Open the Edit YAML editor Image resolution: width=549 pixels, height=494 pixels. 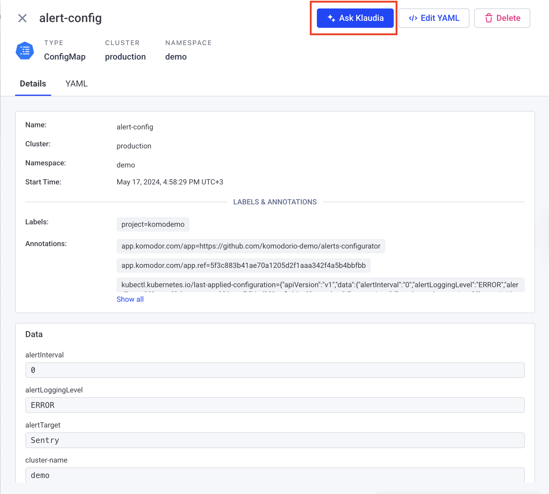pyautogui.click(x=434, y=18)
